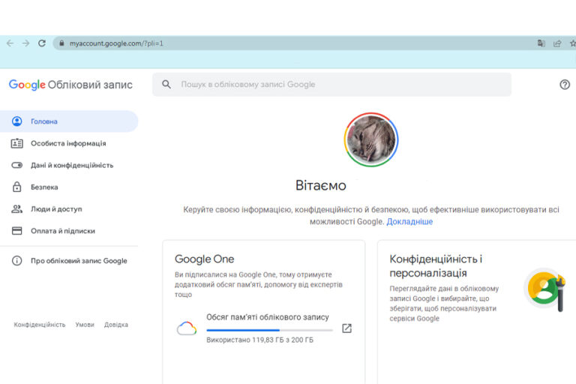
Task: Focus the Google account search field
Action: pos(331,85)
